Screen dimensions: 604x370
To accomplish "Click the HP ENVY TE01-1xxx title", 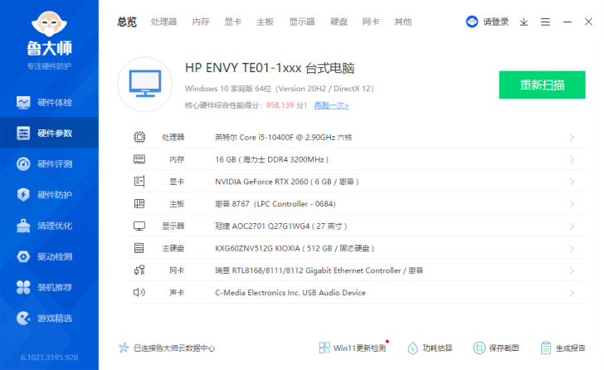I will click(270, 68).
